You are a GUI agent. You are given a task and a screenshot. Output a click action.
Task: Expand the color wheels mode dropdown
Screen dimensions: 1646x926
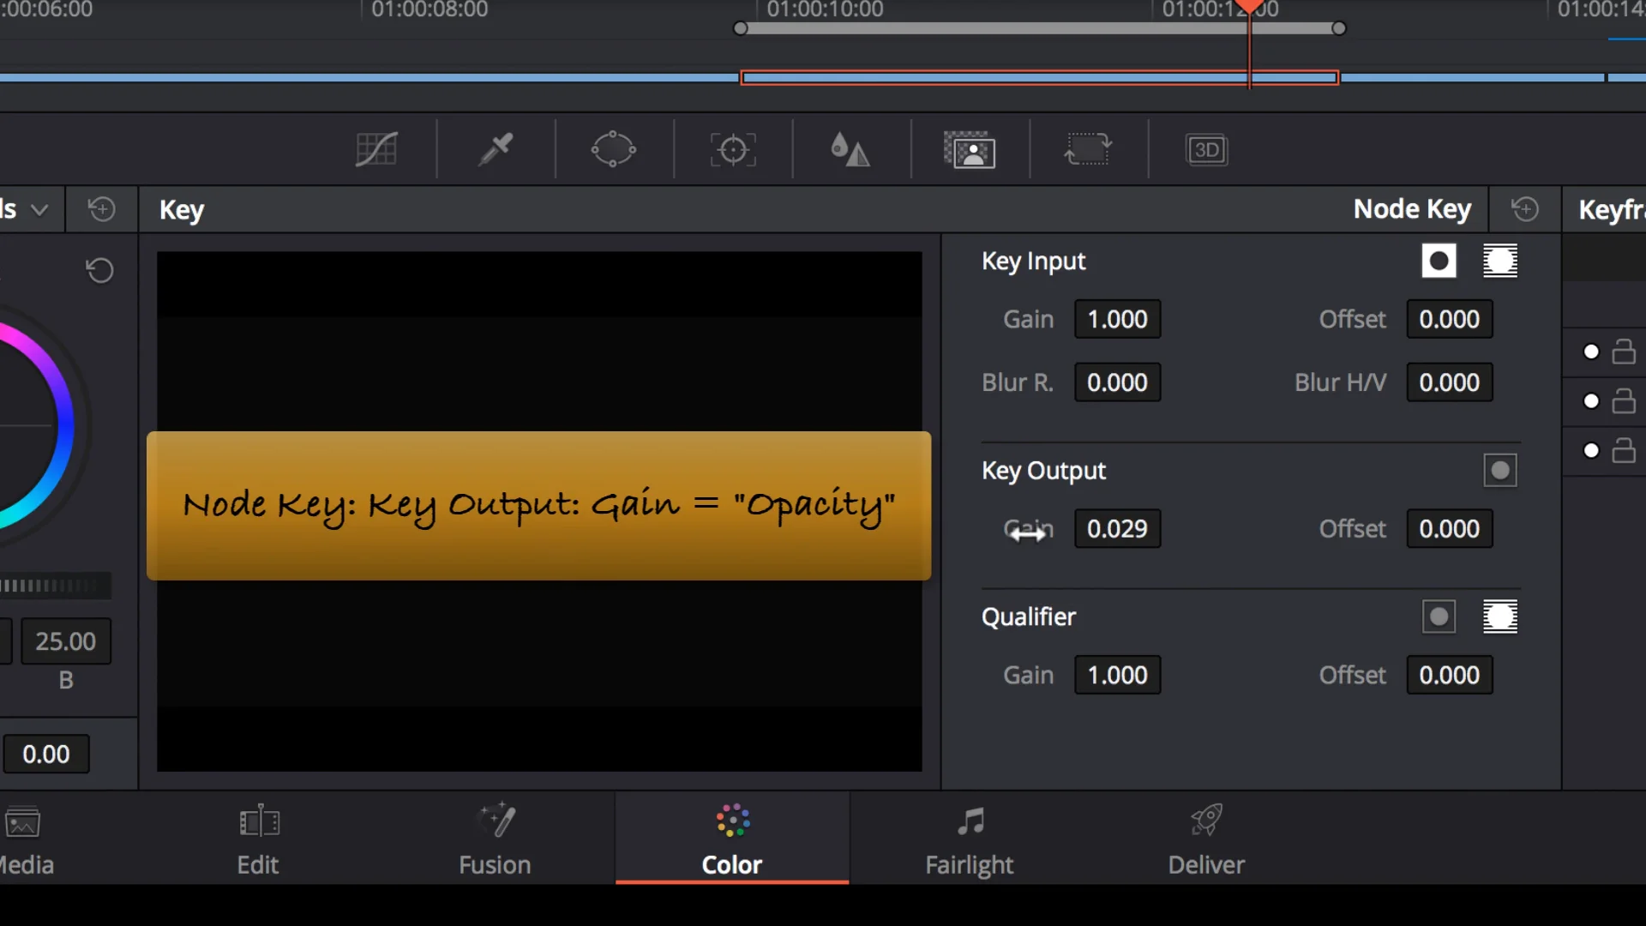[39, 209]
